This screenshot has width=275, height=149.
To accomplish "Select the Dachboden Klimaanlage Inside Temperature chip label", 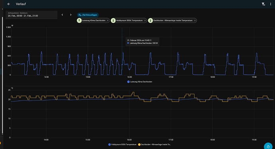I will pos(173,20).
